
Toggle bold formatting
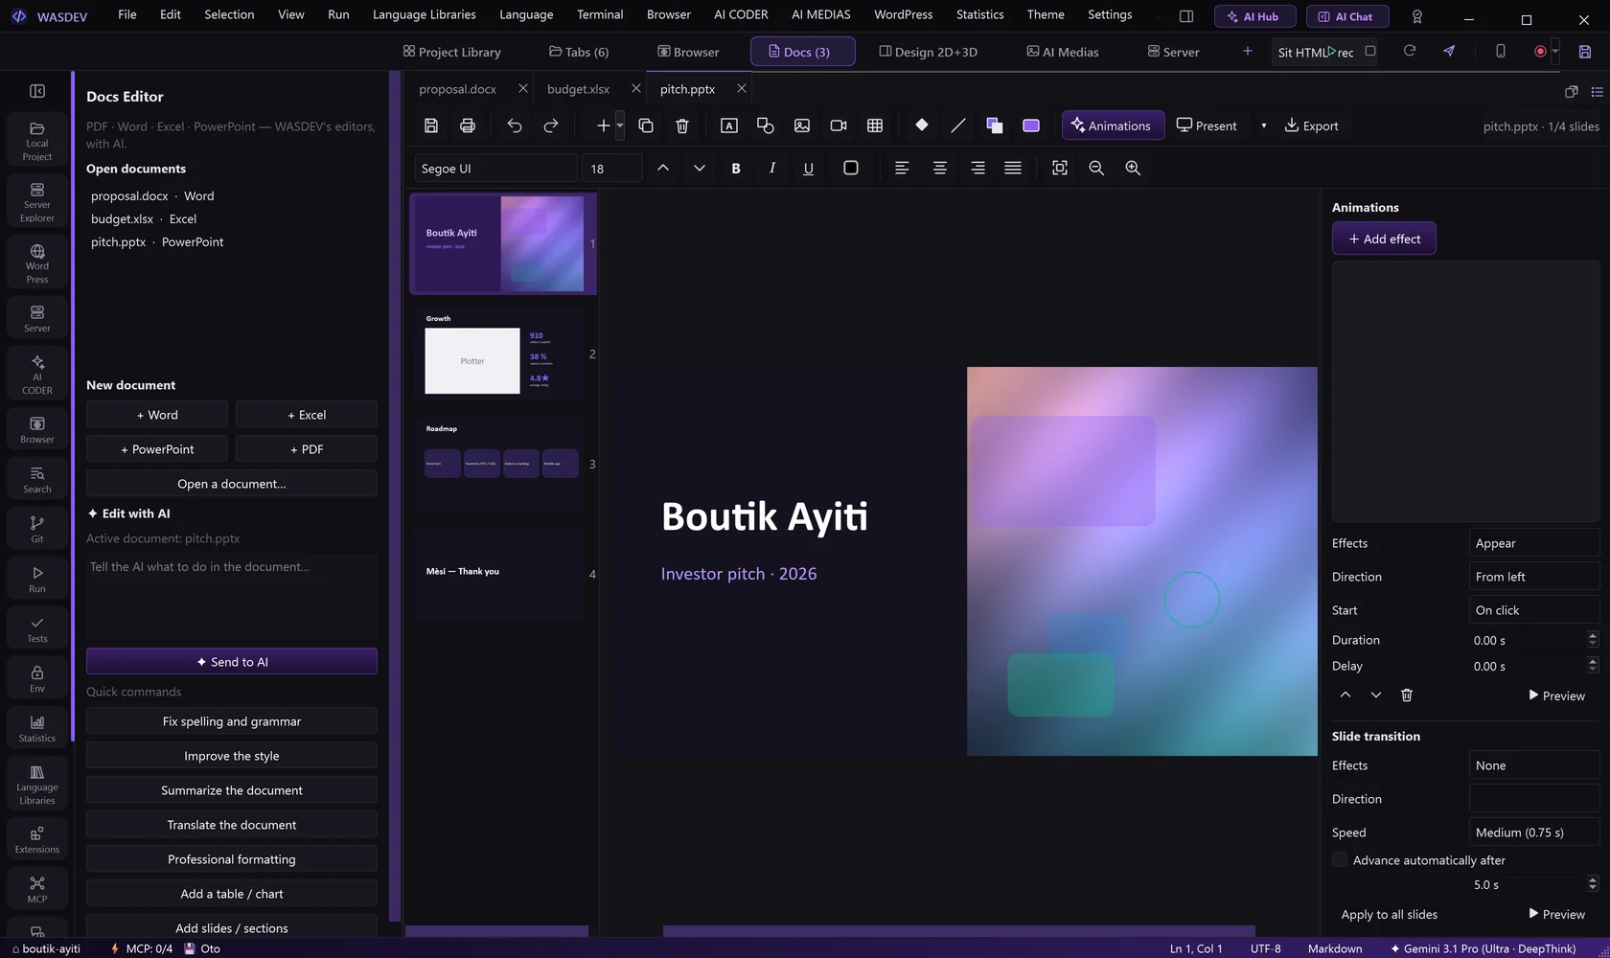[x=736, y=168]
